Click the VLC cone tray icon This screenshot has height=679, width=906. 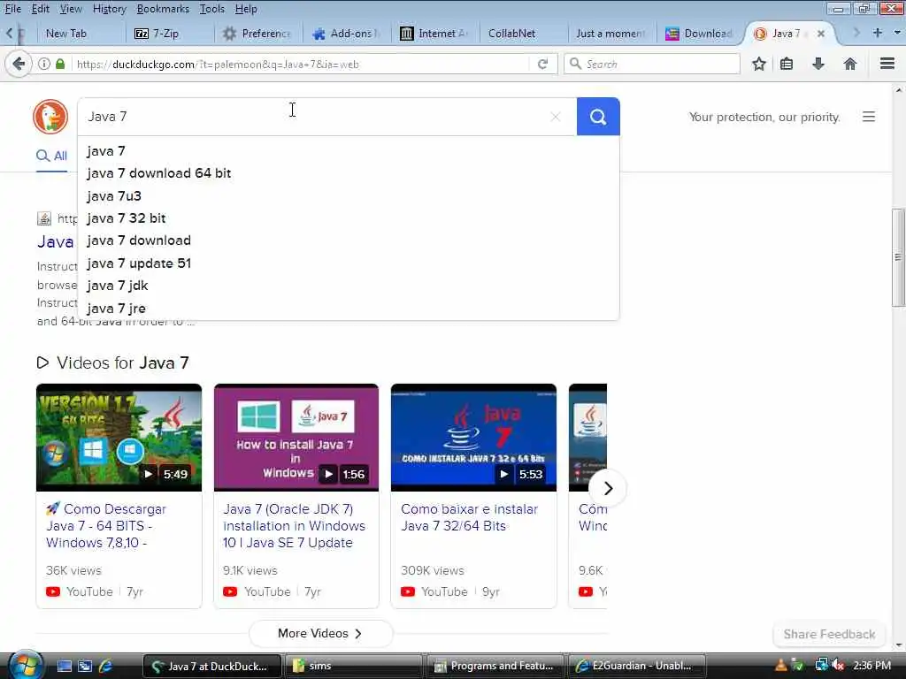pos(780,666)
